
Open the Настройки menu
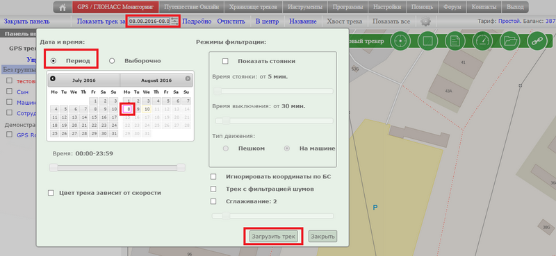(387, 7)
